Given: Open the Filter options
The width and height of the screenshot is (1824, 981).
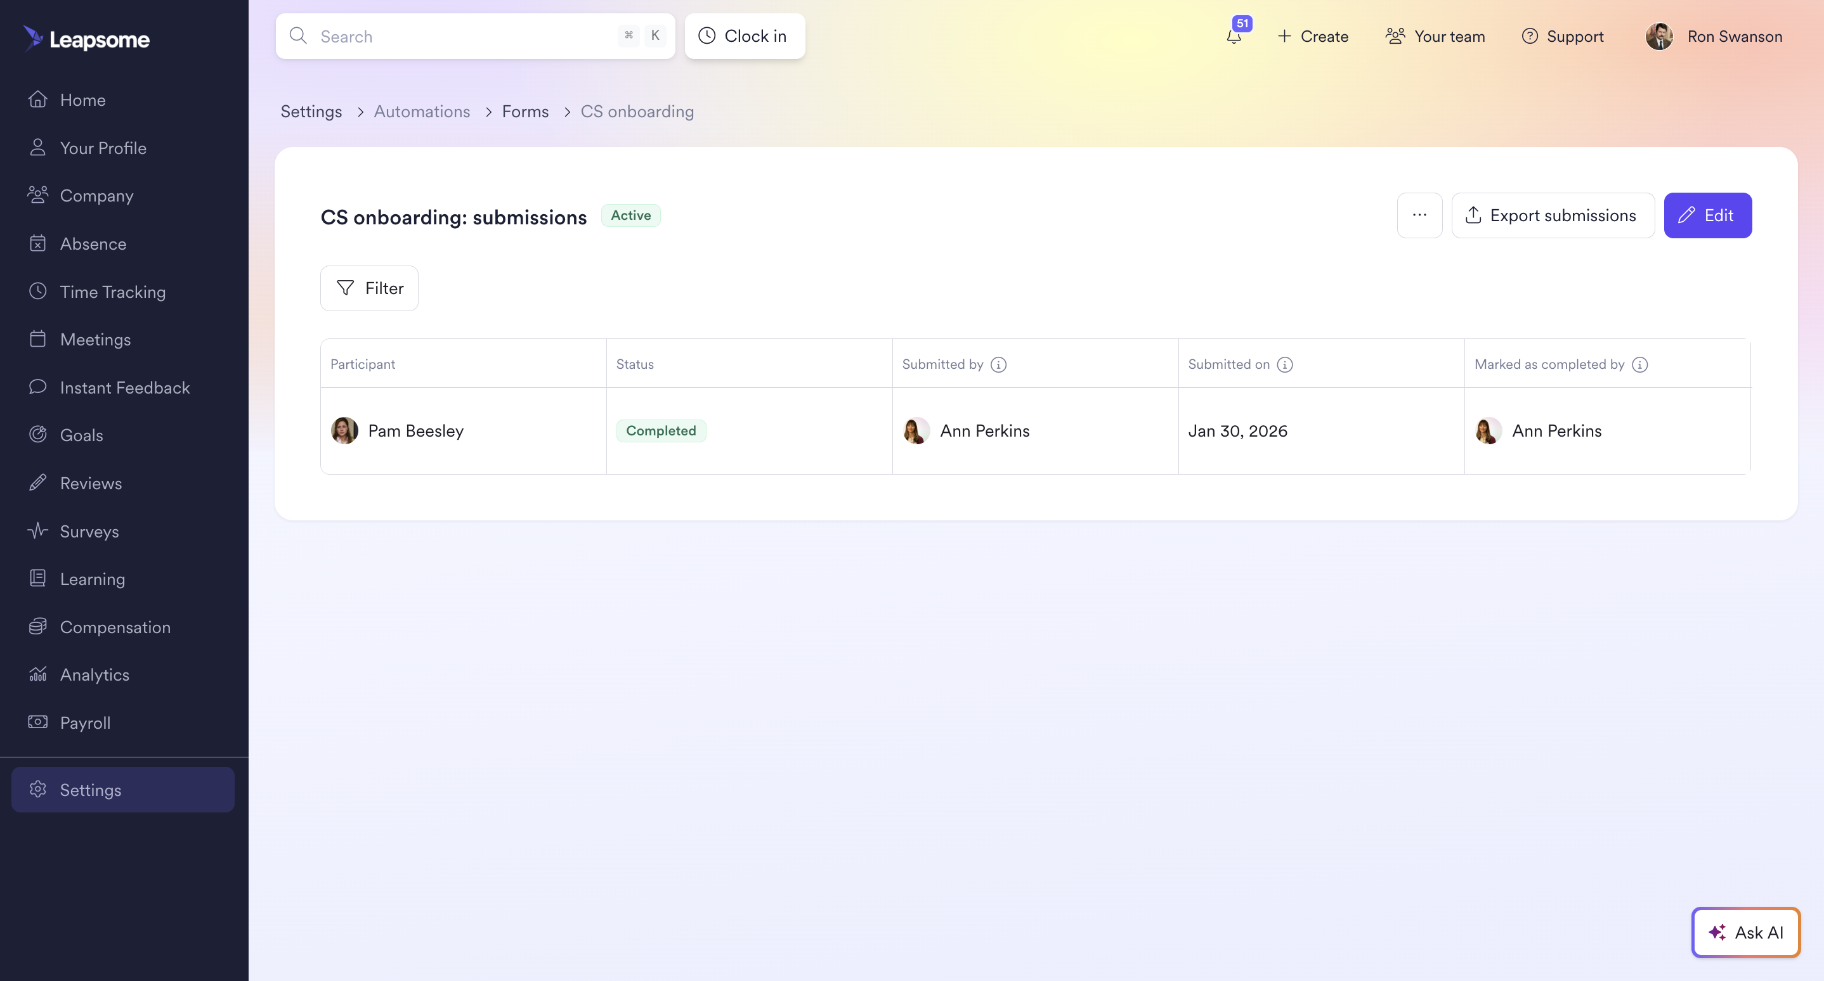Looking at the screenshot, I should coord(369,288).
